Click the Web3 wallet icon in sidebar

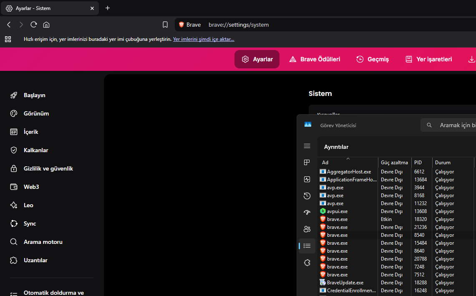tap(14, 187)
